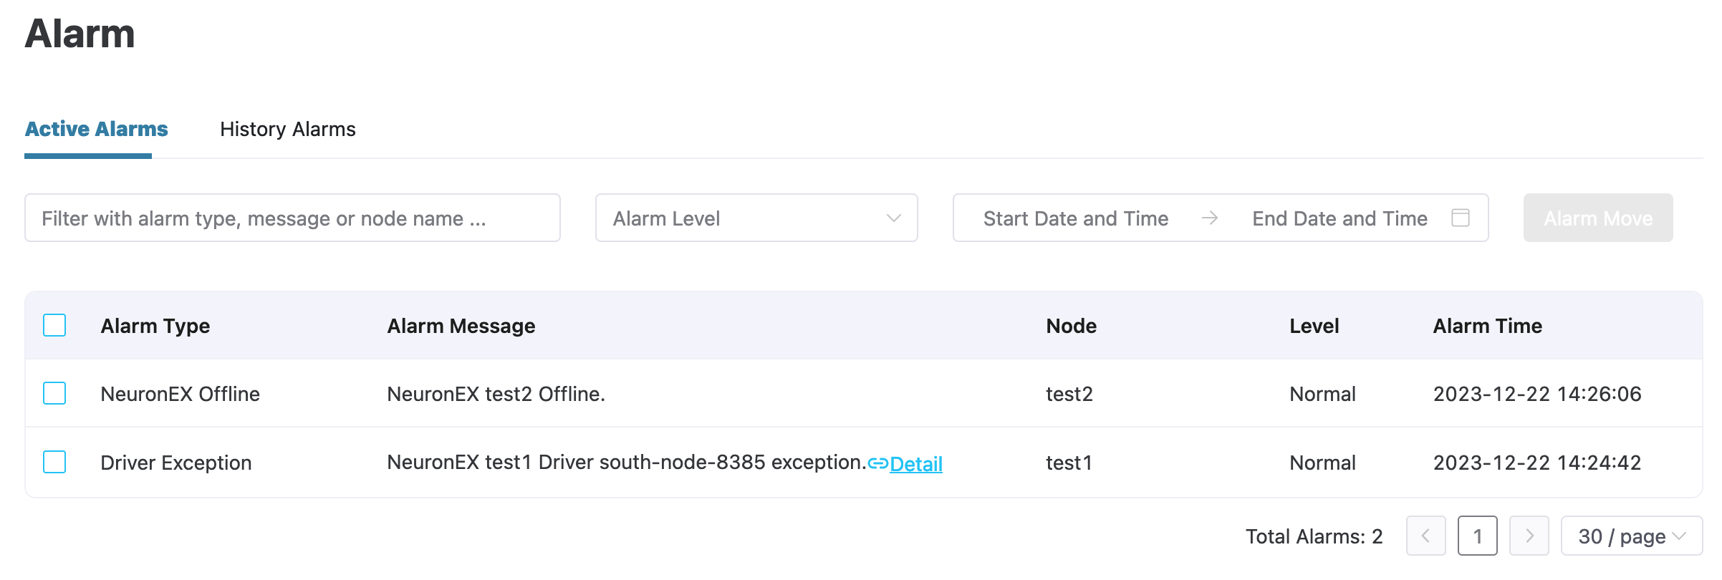Screen dimensions: 1722x580
Task: Click the Alarm Time column header
Action: click(1487, 326)
